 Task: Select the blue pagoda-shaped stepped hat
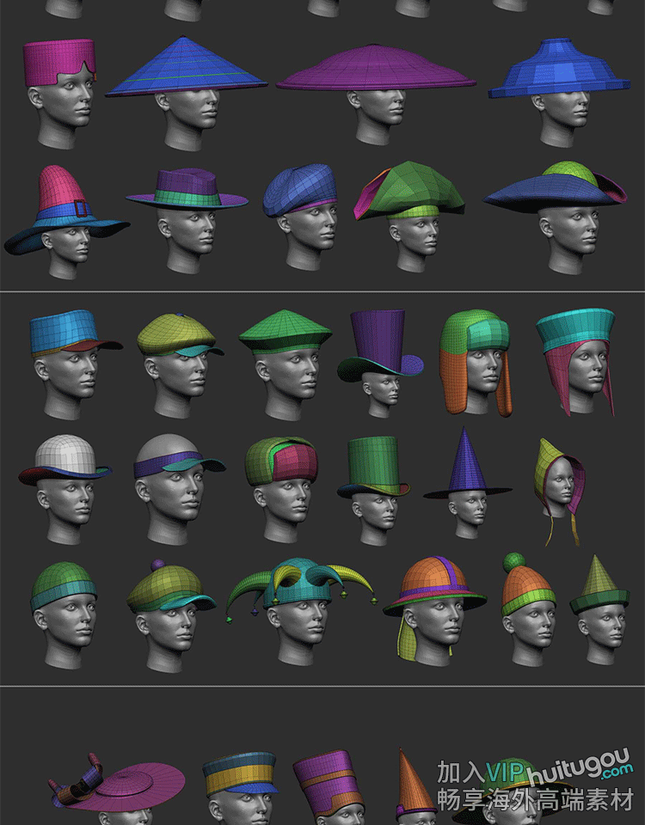coord(559,68)
